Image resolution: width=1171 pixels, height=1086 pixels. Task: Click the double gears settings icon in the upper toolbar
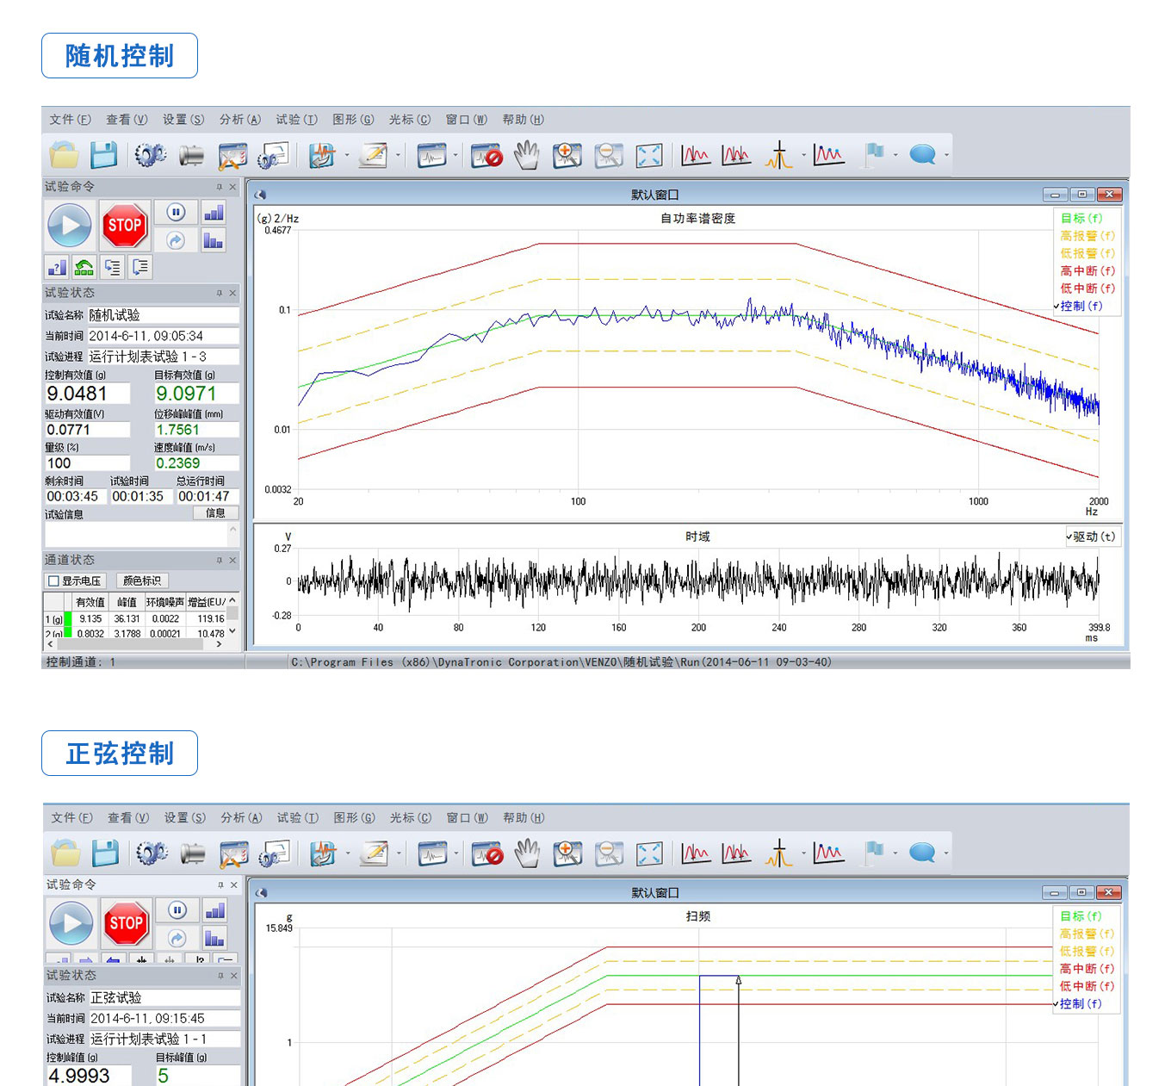pyautogui.click(x=150, y=156)
